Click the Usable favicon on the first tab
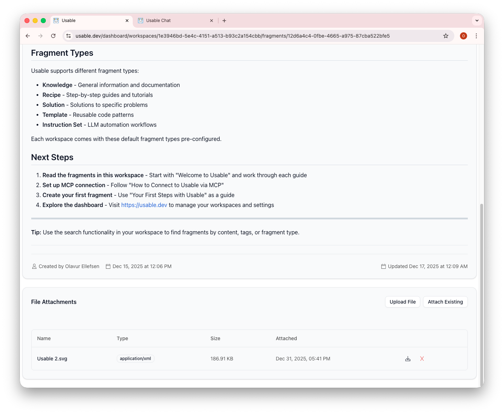This screenshot has height=414, width=504. pos(56,21)
